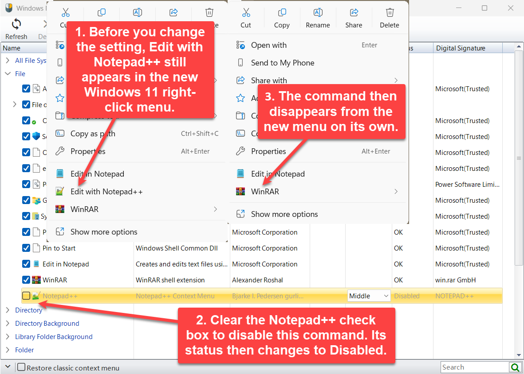Click the Refresh toolbar icon

[16, 24]
